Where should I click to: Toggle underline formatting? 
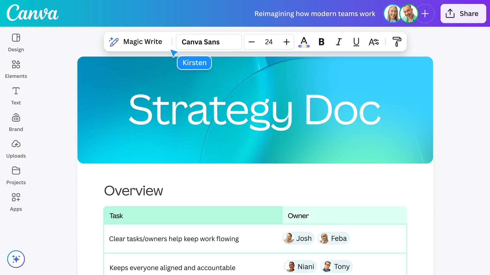pos(356,42)
